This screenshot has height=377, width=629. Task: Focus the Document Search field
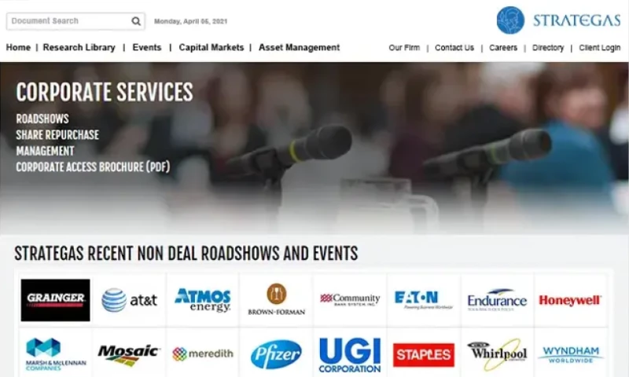click(67, 21)
